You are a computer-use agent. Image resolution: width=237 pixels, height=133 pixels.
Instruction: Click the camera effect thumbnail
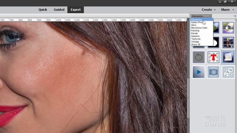click(213, 72)
